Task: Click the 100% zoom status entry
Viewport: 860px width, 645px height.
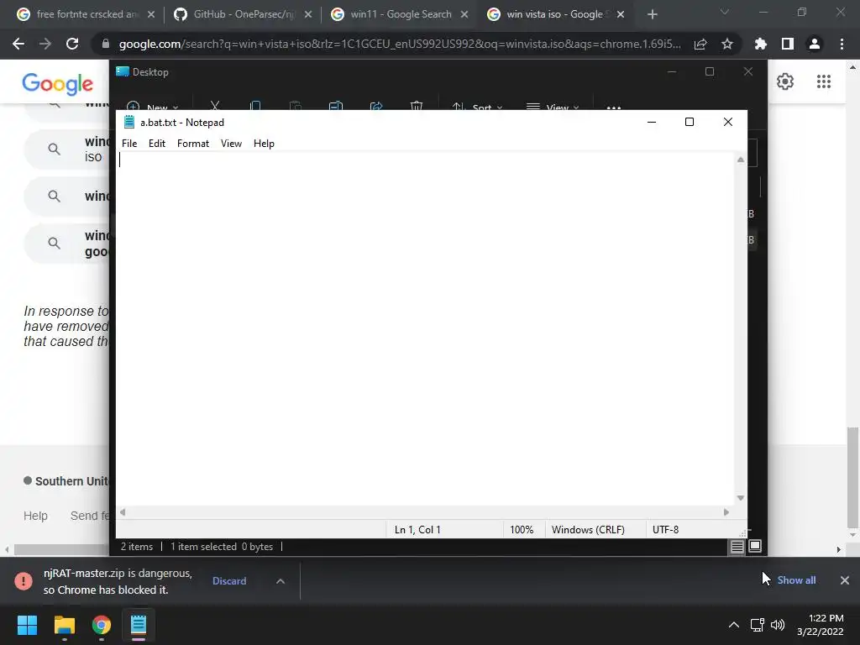Action: click(x=522, y=530)
